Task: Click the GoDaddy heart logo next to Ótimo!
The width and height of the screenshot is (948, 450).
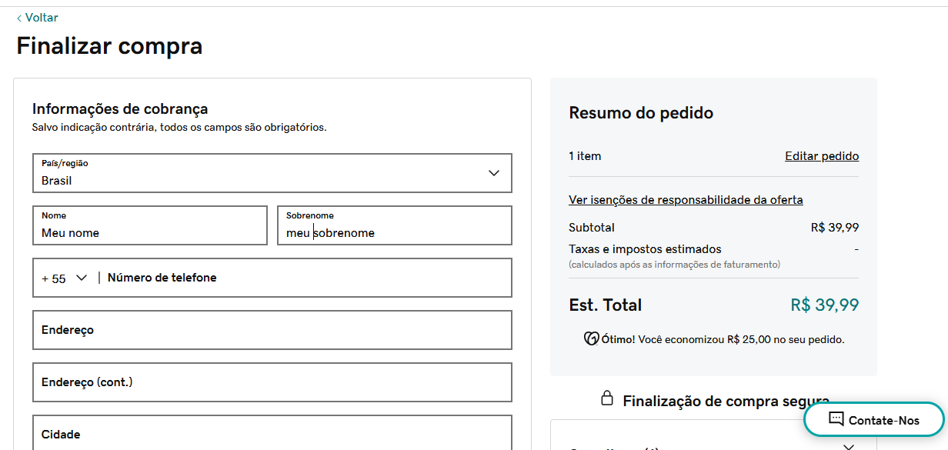Action: click(592, 339)
